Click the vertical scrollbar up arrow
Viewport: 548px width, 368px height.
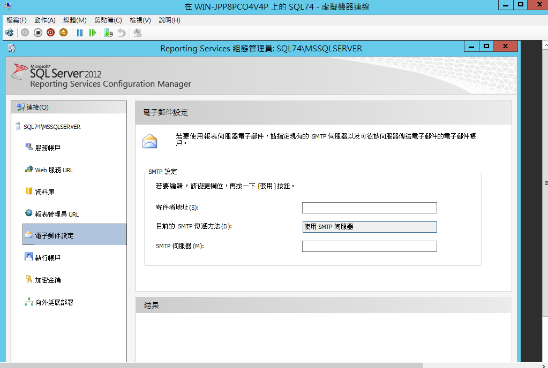coord(545,44)
